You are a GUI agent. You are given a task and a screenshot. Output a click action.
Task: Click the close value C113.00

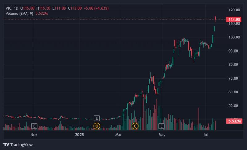click(x=75, y=8)
